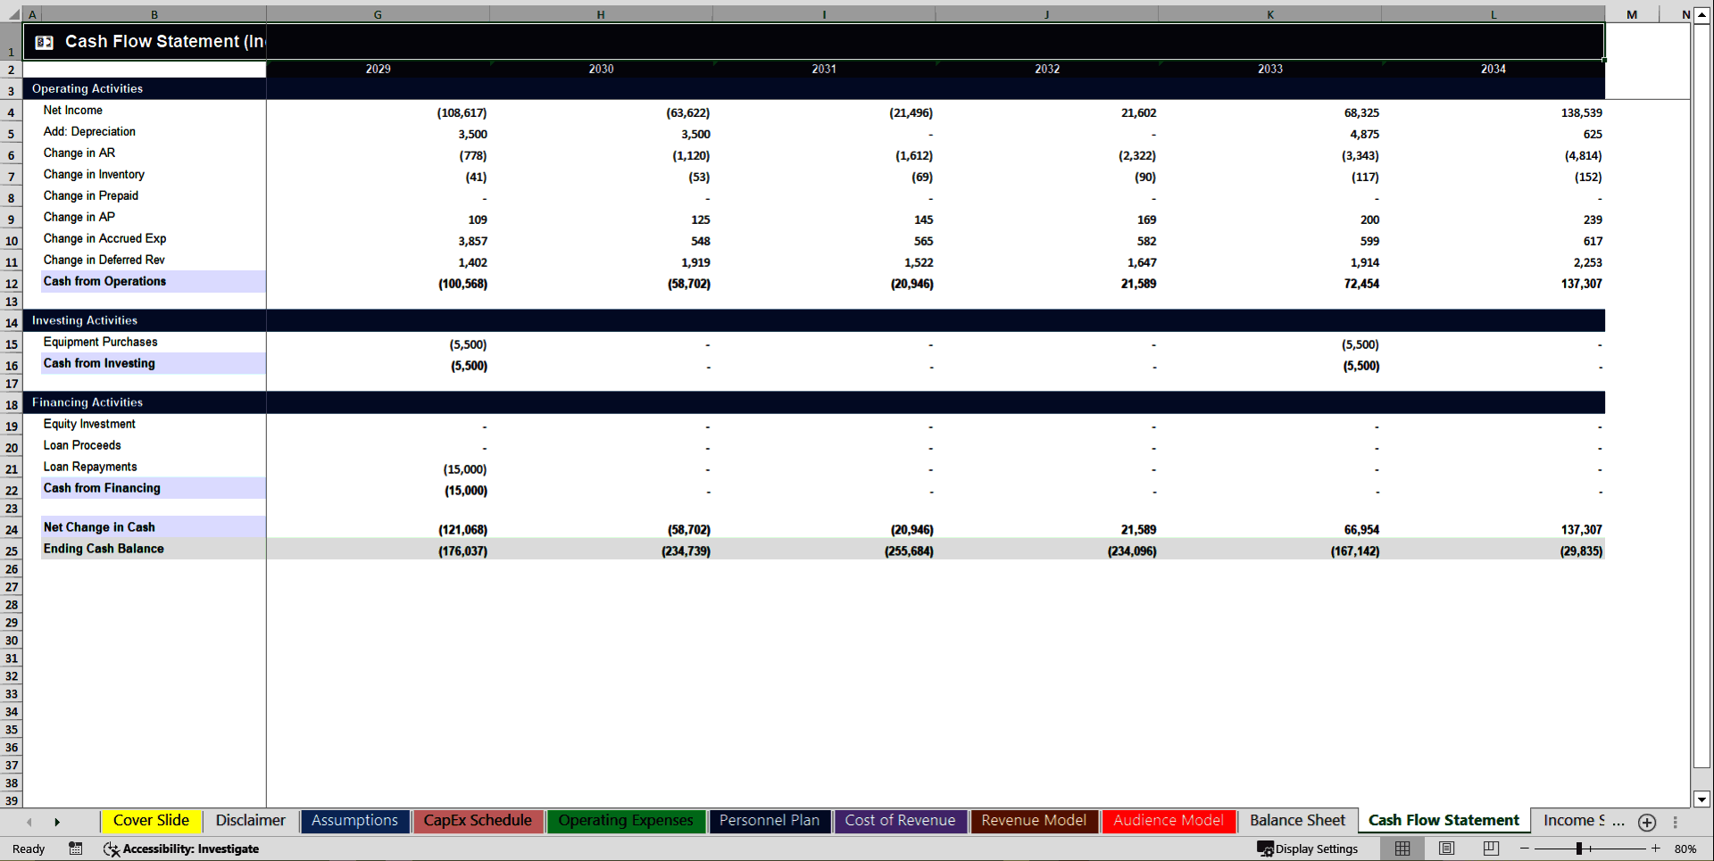The width and height of the screenshot is (1714, 861).
Task: Open Display Settings from status bar
Action: pyautogui.click(x=1308, y=849)
